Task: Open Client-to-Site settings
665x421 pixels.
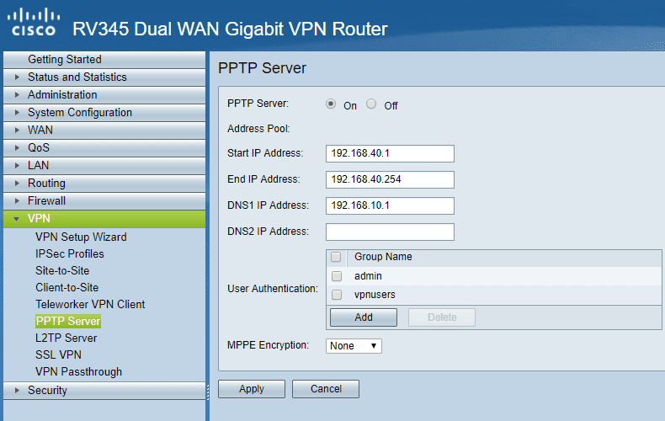Action: tap(67, 288)
